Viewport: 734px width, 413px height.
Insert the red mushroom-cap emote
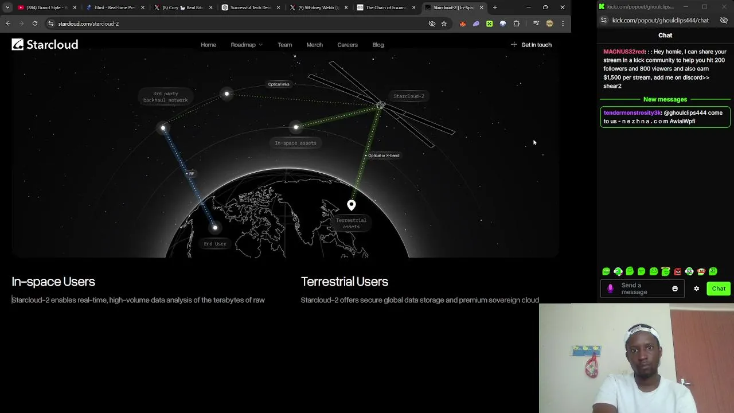coord(701,271)
